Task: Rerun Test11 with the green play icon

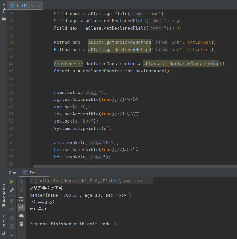Action: click(12, 182)
